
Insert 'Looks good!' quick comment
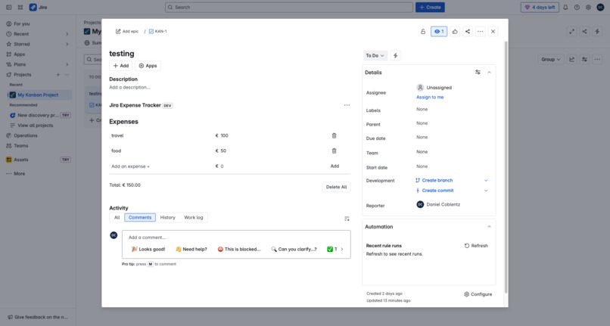[x=148, y=250]
